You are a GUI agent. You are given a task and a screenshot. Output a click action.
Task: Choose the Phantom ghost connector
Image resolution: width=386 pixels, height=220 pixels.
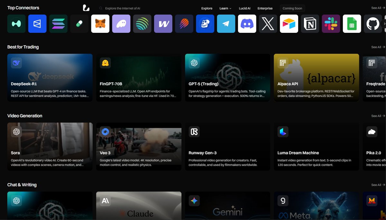121,23
